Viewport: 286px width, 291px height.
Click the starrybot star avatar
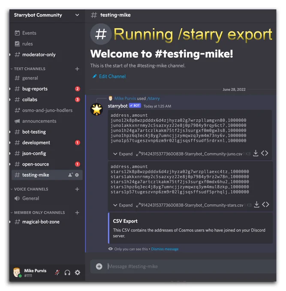point(97,109)
